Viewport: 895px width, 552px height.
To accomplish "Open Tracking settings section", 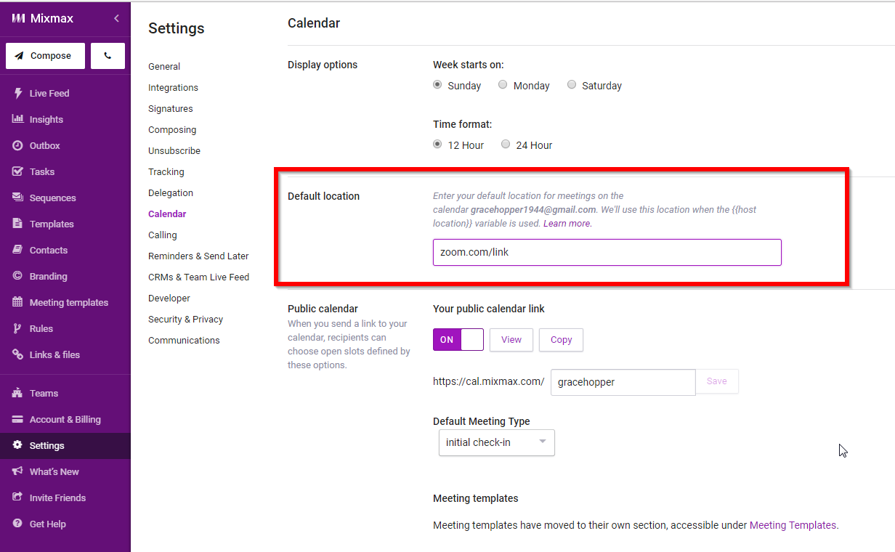I will click(x=166, y=171).
